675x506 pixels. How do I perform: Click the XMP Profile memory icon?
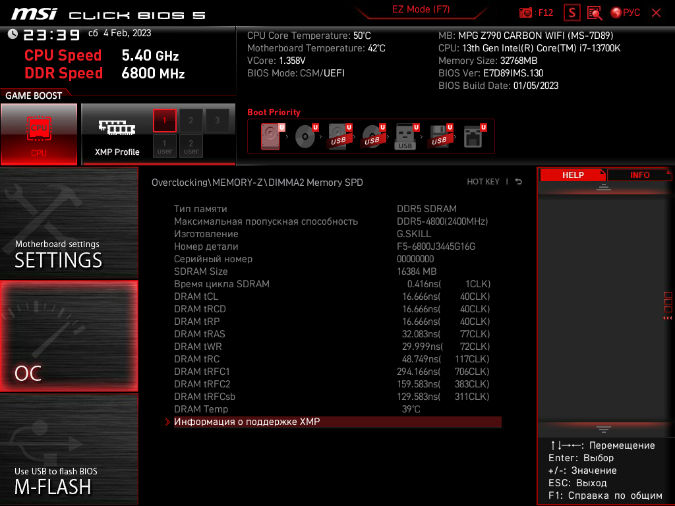(x=117, y=127)
